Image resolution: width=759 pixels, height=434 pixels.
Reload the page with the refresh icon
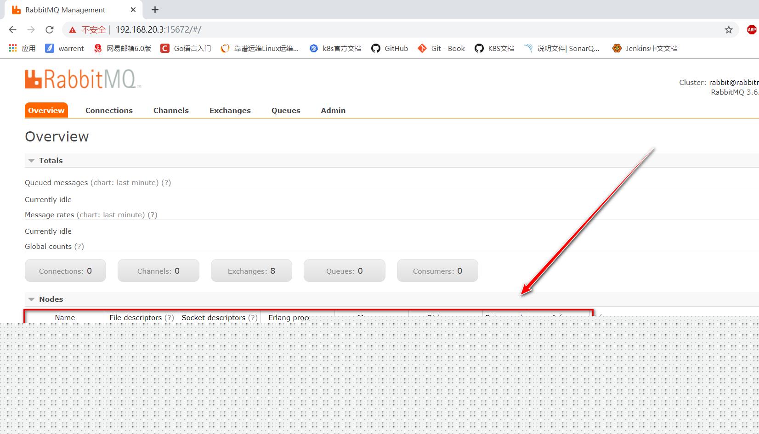pos(50,30)
